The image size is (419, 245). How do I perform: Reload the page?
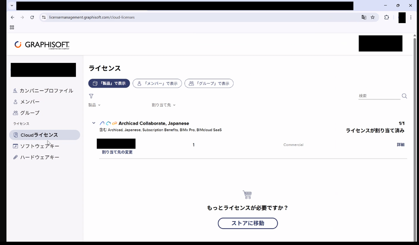[x=32, y=17]
